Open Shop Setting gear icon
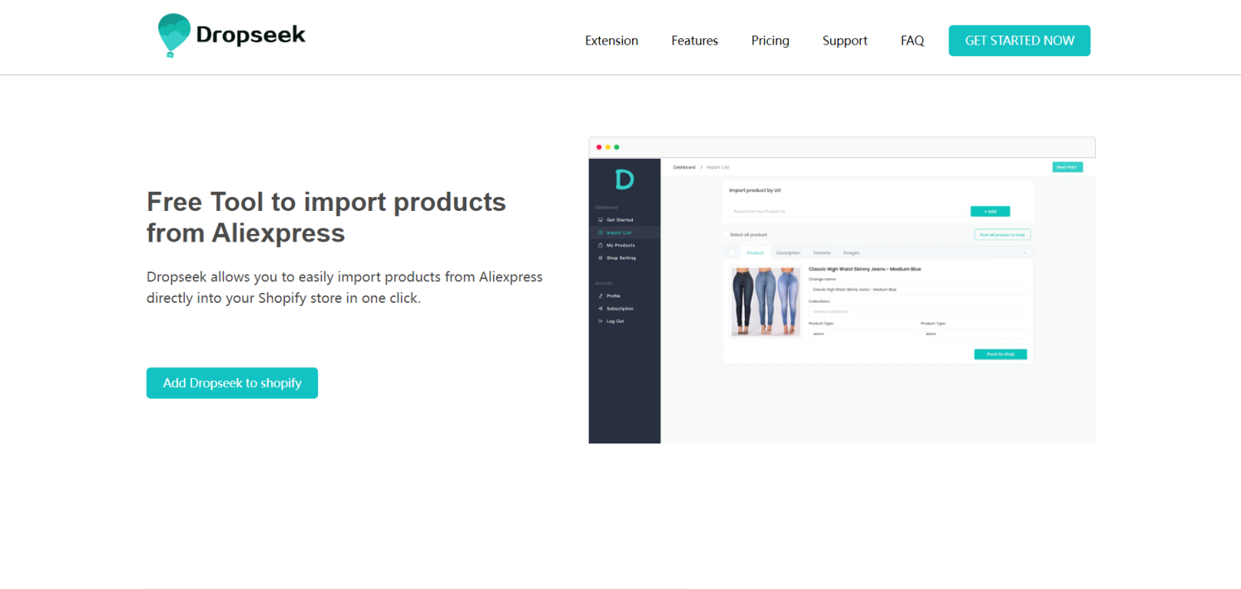 pos(599,258)
